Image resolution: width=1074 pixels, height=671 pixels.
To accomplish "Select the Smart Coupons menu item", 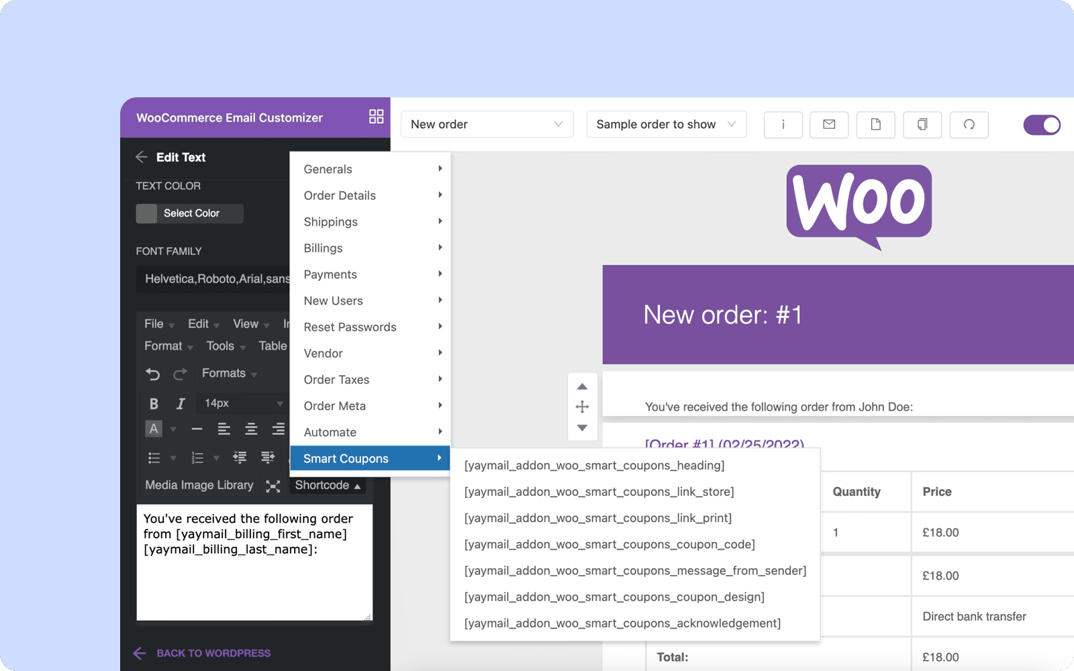I will point(370,458).
